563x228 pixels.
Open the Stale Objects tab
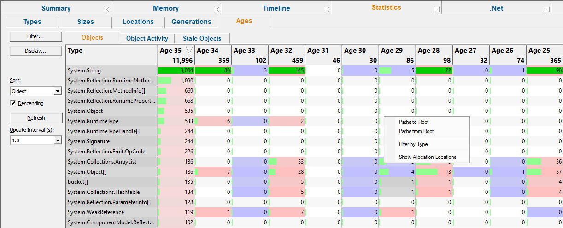pyautogui.click(x=202, y=39)
